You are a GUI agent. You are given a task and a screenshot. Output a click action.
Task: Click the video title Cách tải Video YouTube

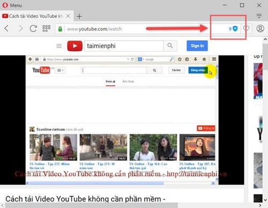85,199
